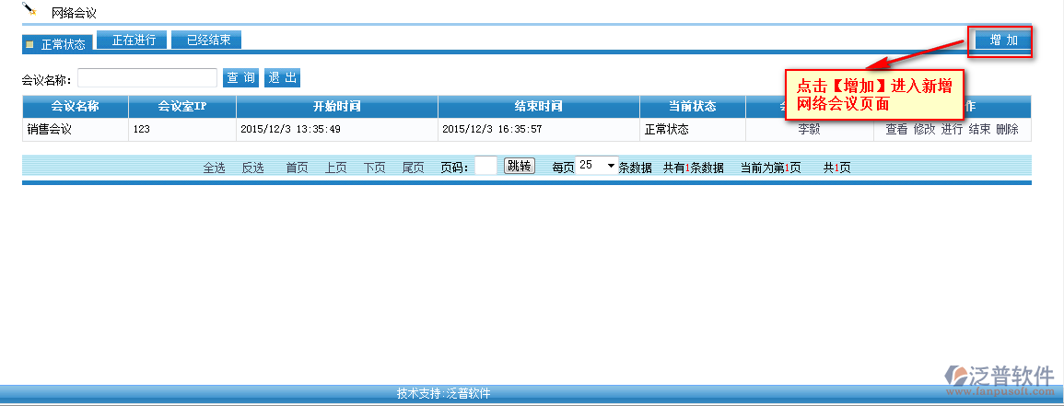Focus the 页码 page number input
Image resolution: width=1064 pixels, height=406 pixels.
[485, 166]
